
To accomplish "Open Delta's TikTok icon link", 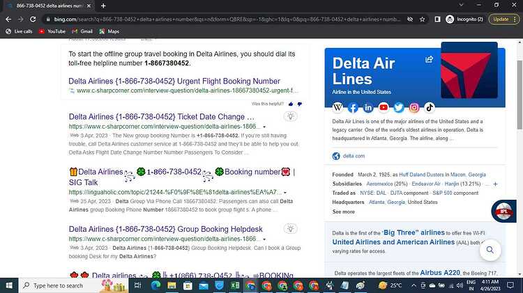I will coord(430,107).
